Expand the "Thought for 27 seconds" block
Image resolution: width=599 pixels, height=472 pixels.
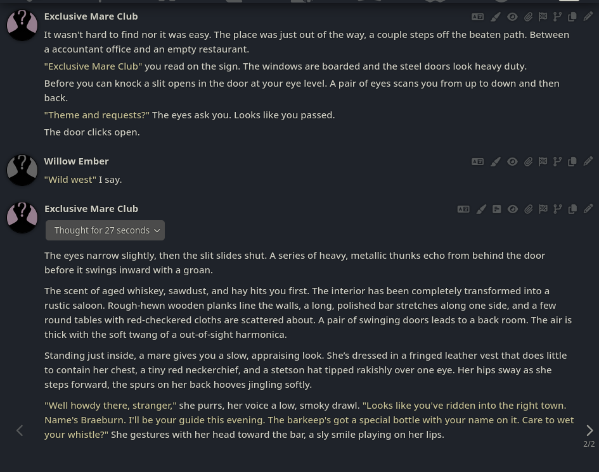[105, 230]
